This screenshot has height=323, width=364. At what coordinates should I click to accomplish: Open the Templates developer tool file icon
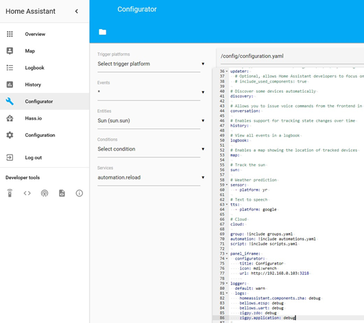point(62,193)
